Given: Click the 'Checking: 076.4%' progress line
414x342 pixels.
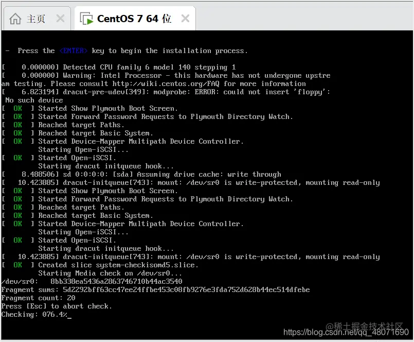Looking at the screenshot, I should [x=36, y=315].
